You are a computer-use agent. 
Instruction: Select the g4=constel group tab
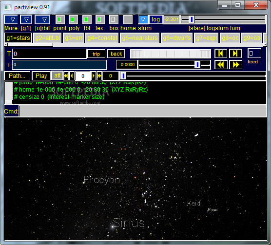[x=102, y=38]
